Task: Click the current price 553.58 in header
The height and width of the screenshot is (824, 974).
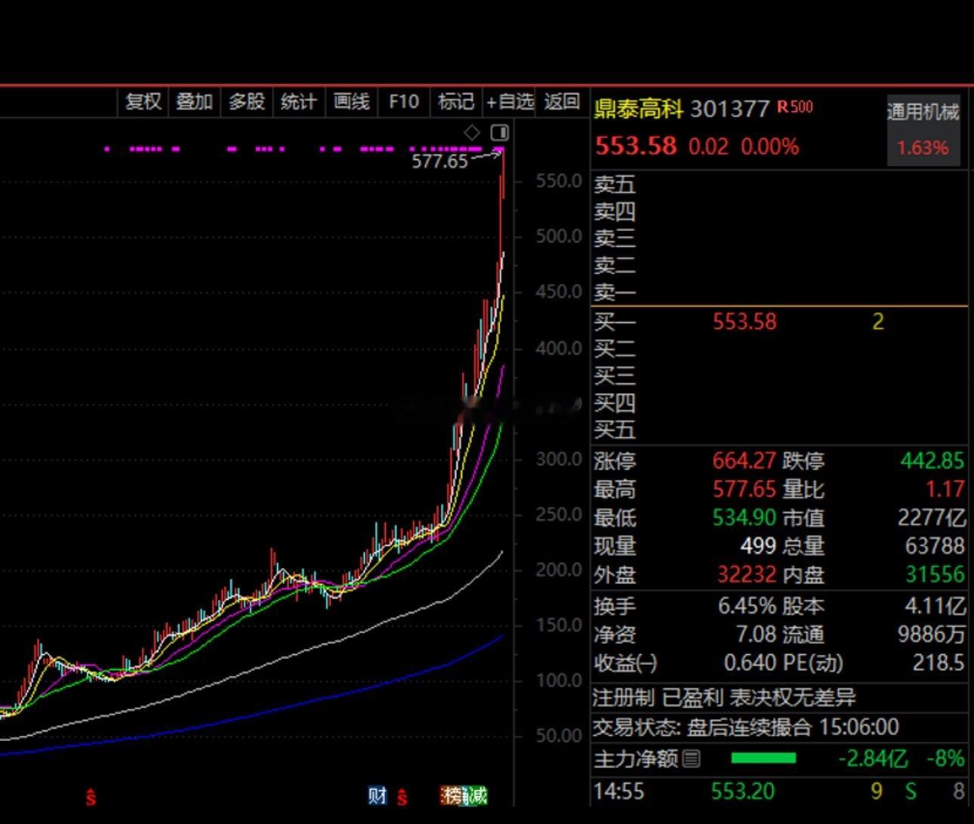Action: (x=636, y=146)
